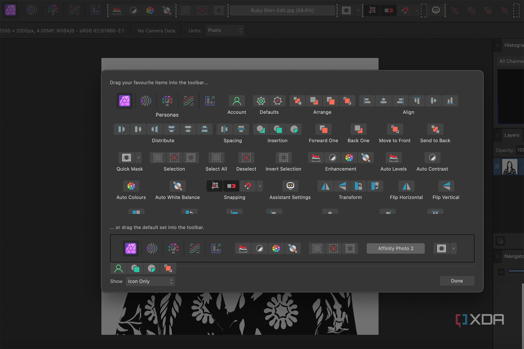Click the Deselect icon
524x349 pixels.
tap(246, 158)
